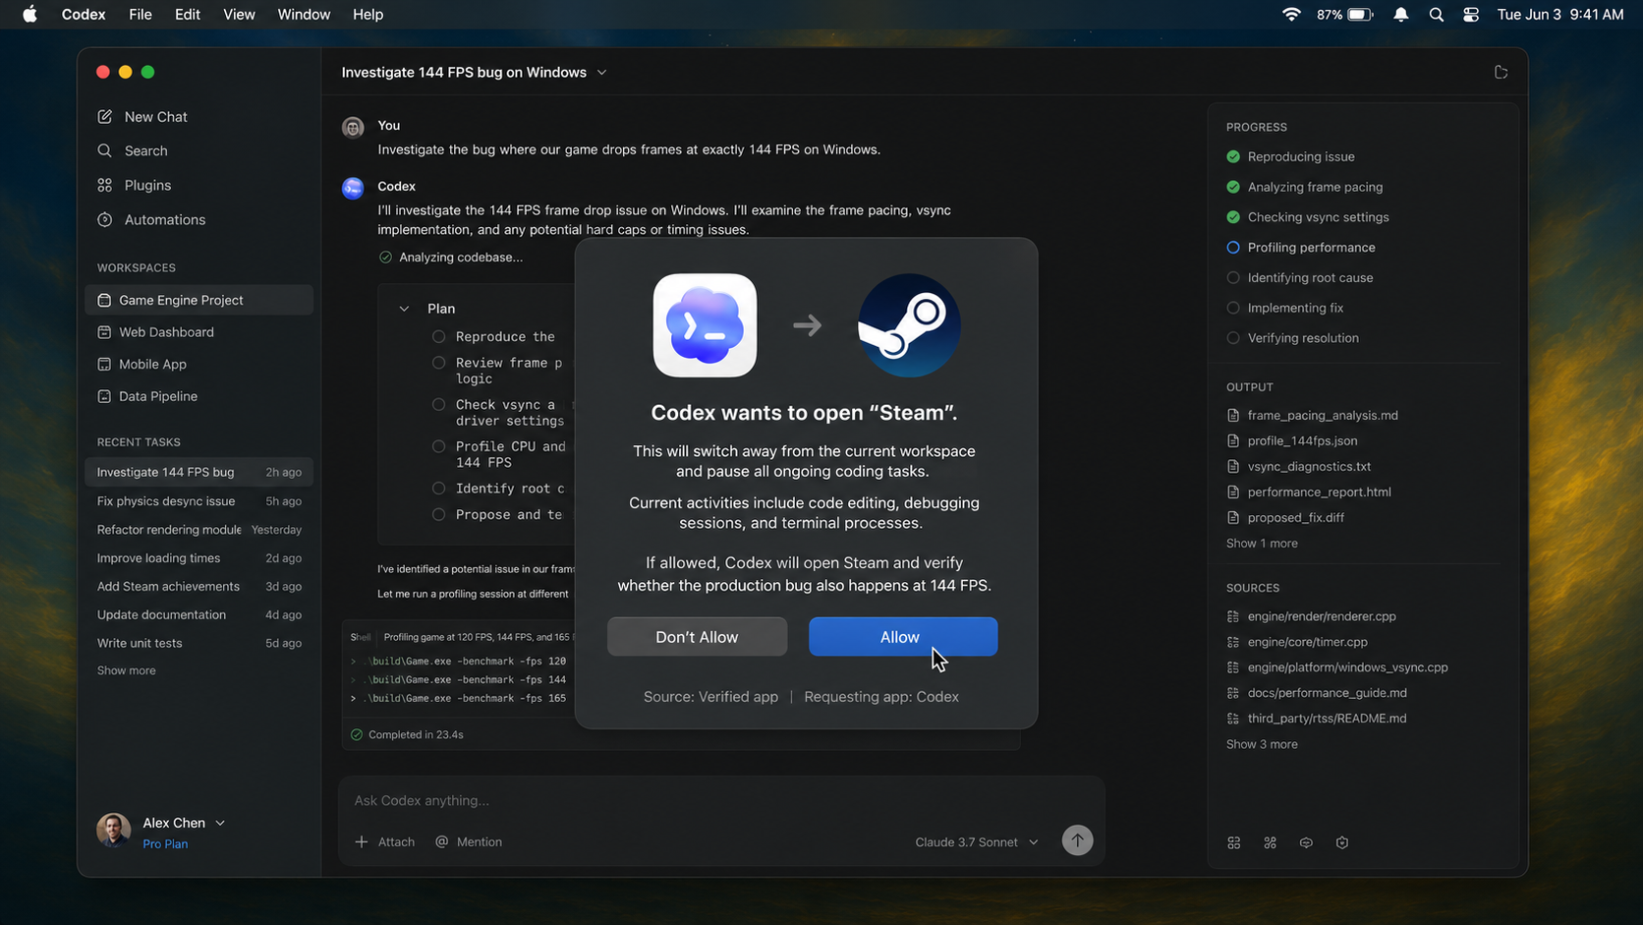This screenshot has height=925, width=1643.
Task: Click the Codex app icon in dialog
Action: [705, 325]
